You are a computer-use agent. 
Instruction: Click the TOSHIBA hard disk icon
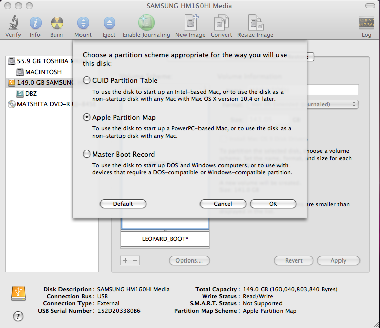point(12,61)
